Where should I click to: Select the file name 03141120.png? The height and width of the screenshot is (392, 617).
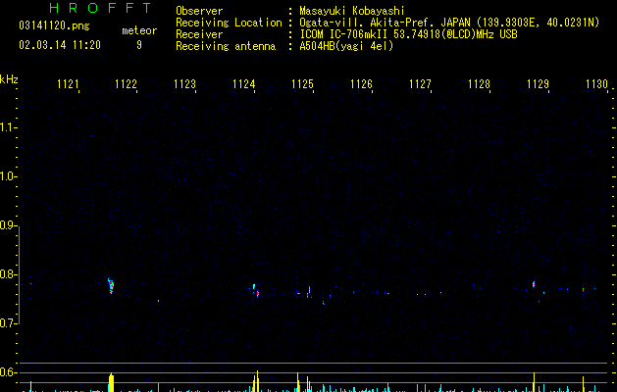pyautogui.click(x=54, y=25)
